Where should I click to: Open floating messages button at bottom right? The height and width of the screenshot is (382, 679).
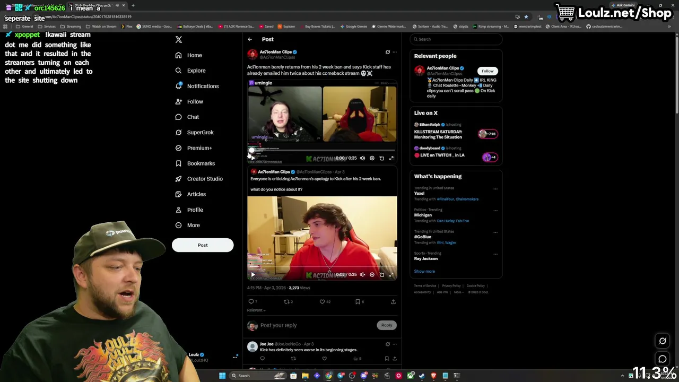point(663,359)
